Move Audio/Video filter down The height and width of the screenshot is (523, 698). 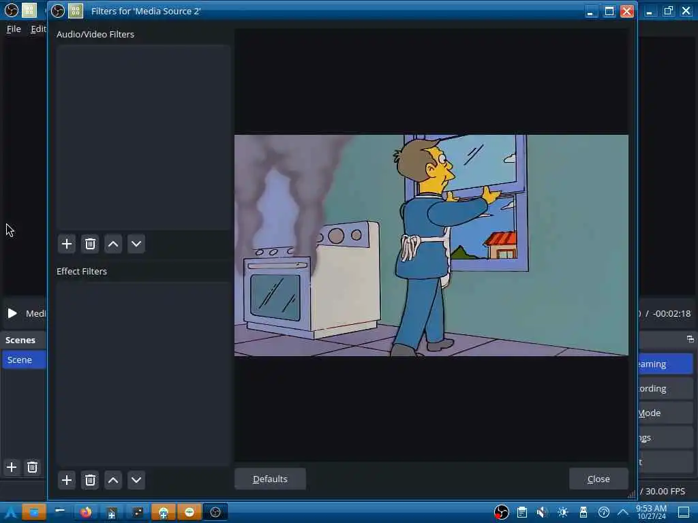pyautogui.click(x=136, y=244)
